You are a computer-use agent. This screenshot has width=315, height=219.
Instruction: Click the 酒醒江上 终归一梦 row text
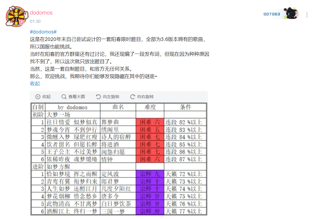(72, 211)
